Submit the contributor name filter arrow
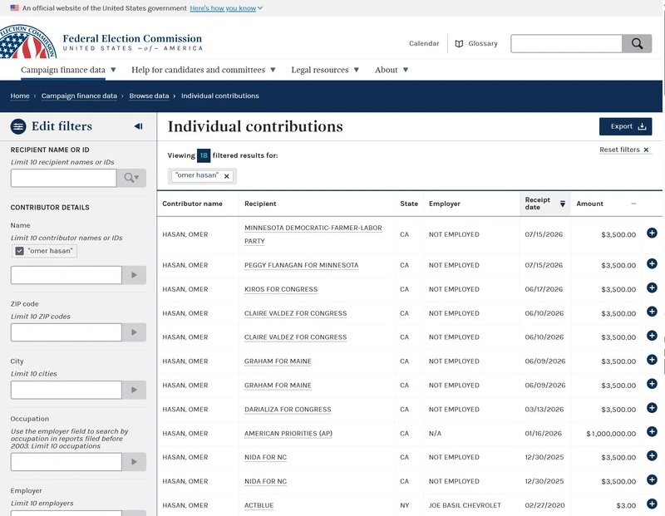Image resolution: width=665 pixels, height=516 pixels. pos(134,275)
